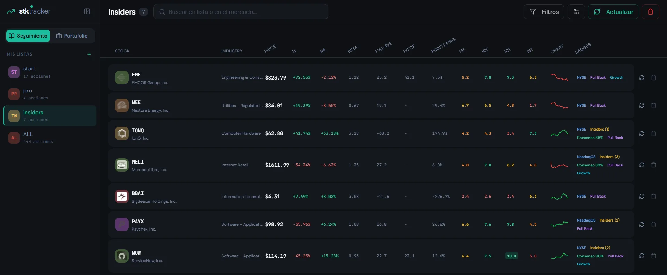Sort by STOCK column header

[122, 51]
